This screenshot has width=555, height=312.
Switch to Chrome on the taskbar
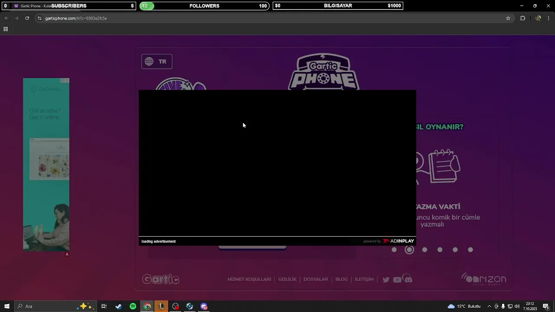click(147, 306)
